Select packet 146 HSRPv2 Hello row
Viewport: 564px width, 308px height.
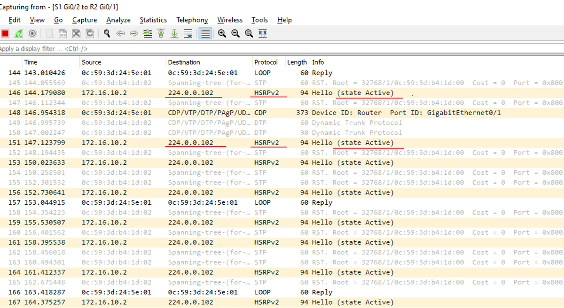[282, 93]
